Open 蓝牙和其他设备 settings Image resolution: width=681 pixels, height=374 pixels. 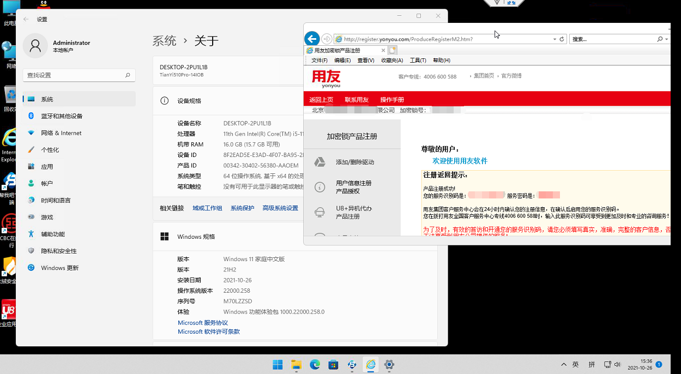tap(79, 116)
